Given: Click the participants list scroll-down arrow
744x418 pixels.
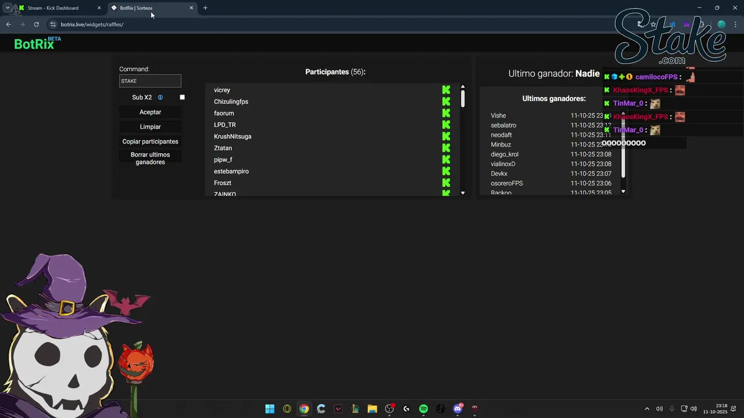Looking at the screenshot, I should pos(463,193).
